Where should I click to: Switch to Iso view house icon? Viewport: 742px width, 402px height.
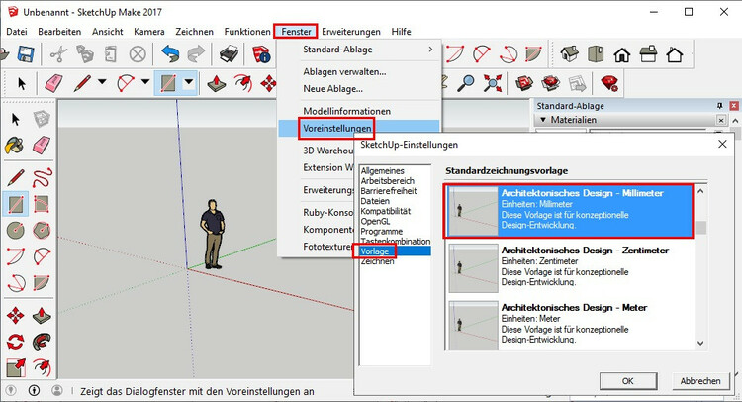click(x=569, y=54)
